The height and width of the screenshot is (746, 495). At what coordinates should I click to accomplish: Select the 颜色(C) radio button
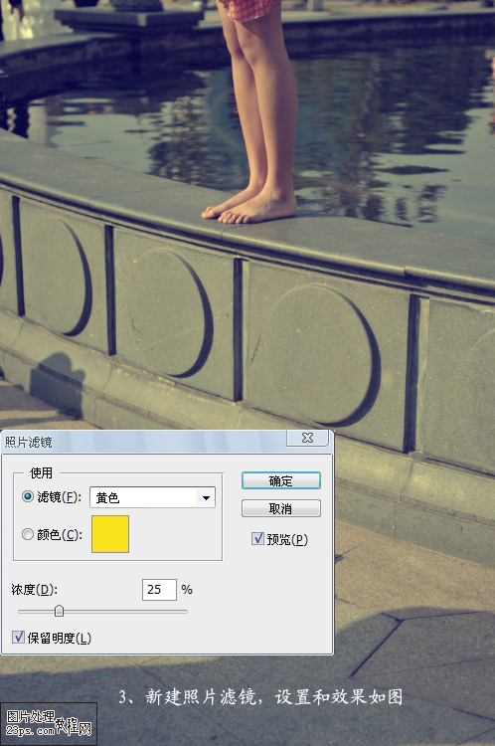tap(28, 534)
